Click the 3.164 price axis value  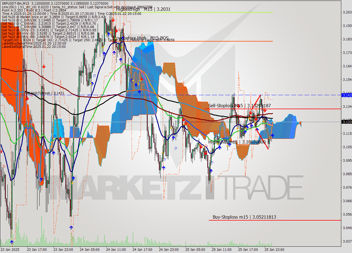point(347,66)
